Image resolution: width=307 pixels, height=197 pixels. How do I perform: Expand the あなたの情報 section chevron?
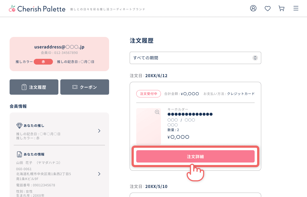pyautogui.click(x=99, y=174)
